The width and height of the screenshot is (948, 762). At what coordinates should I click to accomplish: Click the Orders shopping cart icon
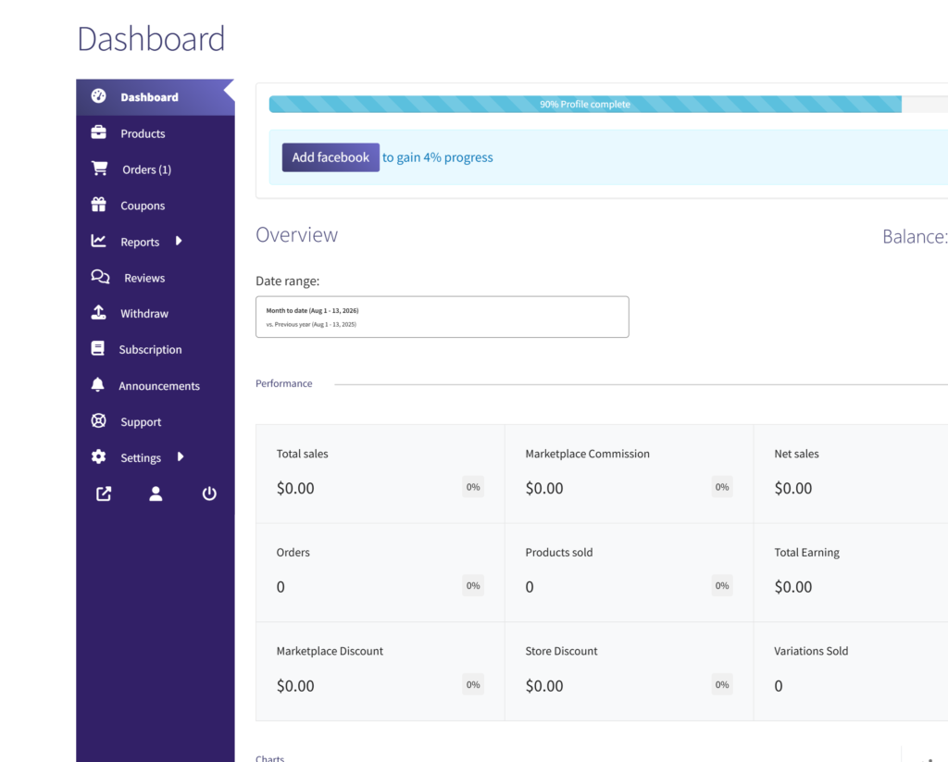tap(100, 169)
